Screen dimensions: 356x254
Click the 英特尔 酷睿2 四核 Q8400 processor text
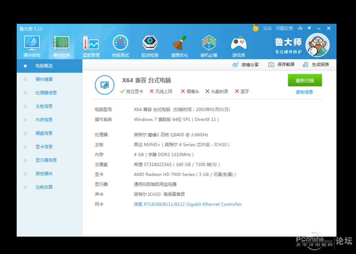click(x=171, y=135)
